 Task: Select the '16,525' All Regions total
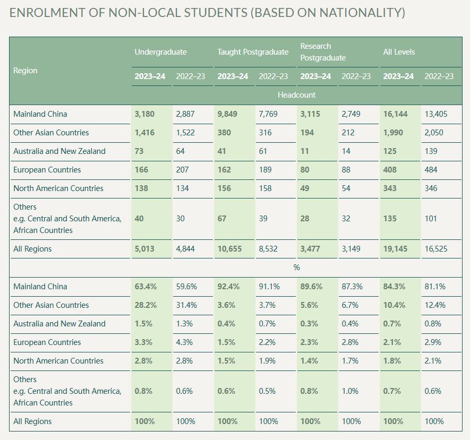(x=436, y=249)
